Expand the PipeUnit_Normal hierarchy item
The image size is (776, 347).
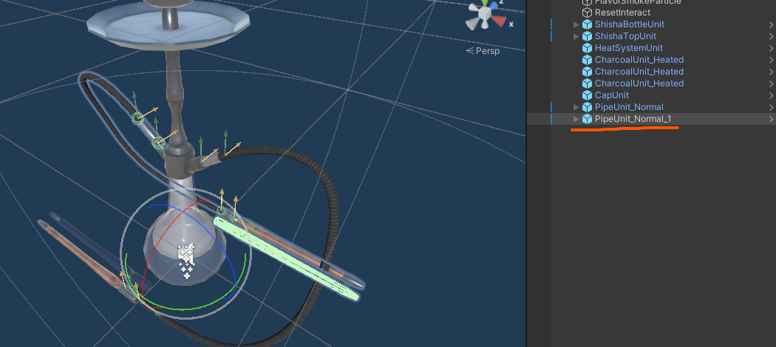click(576, 107)
